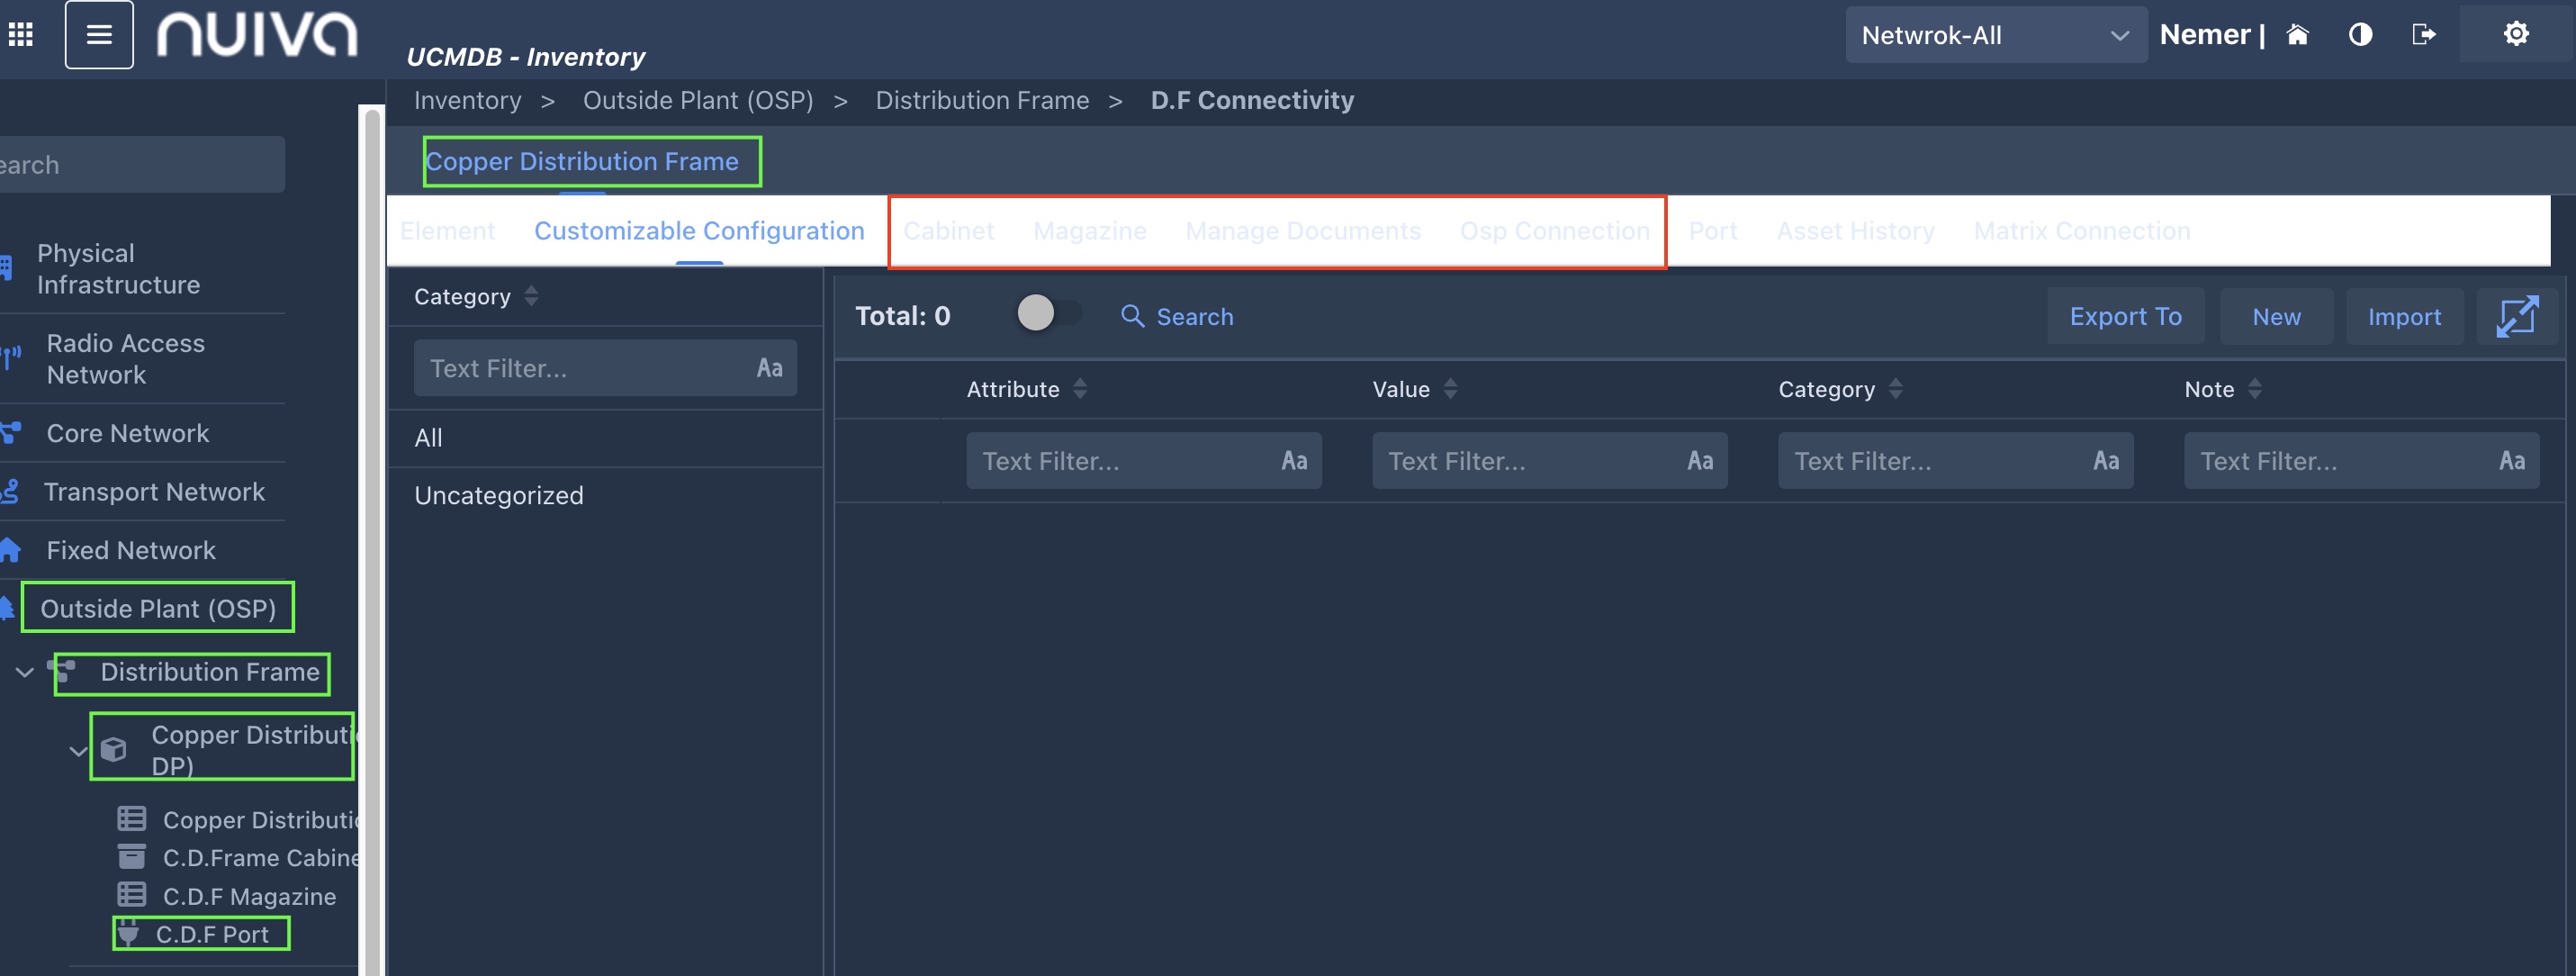Select C.D.F Port tree item
The width and height of the screenshot is (2576, 976).
click(x=211, y=934)
